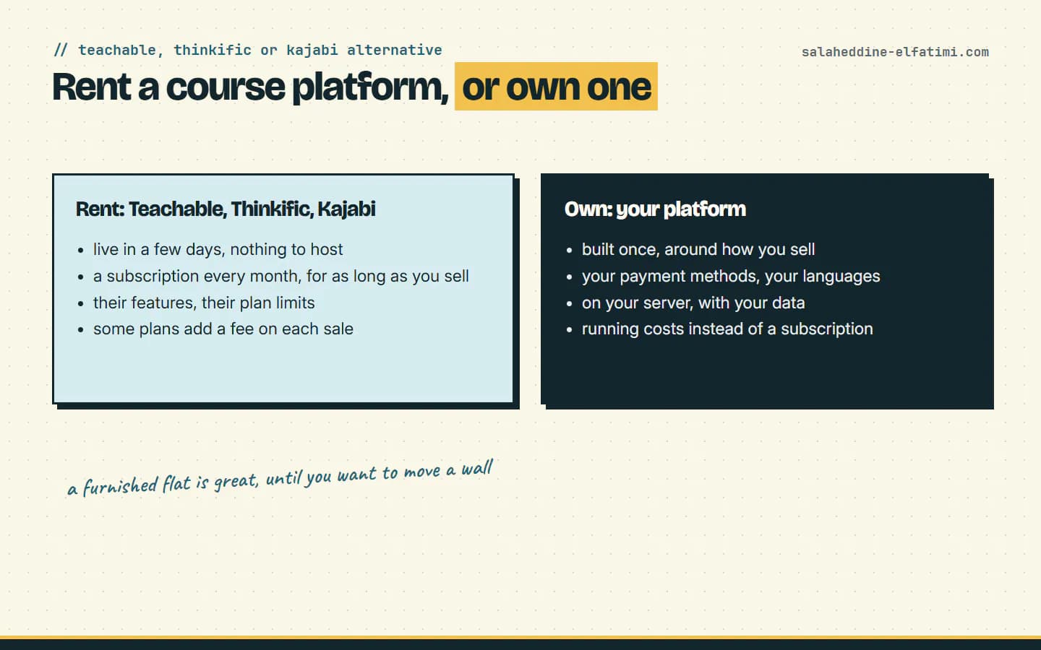This screenshot has width=1041, height=650.
Task: Select "on your server, with your data" bullet
Action: 693,303
